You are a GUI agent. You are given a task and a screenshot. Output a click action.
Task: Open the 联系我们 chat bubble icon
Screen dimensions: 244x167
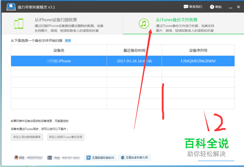click(x=186, y=7)
